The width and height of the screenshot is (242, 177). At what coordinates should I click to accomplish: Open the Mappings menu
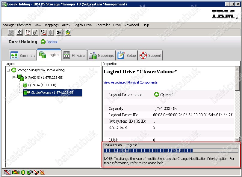52,25
